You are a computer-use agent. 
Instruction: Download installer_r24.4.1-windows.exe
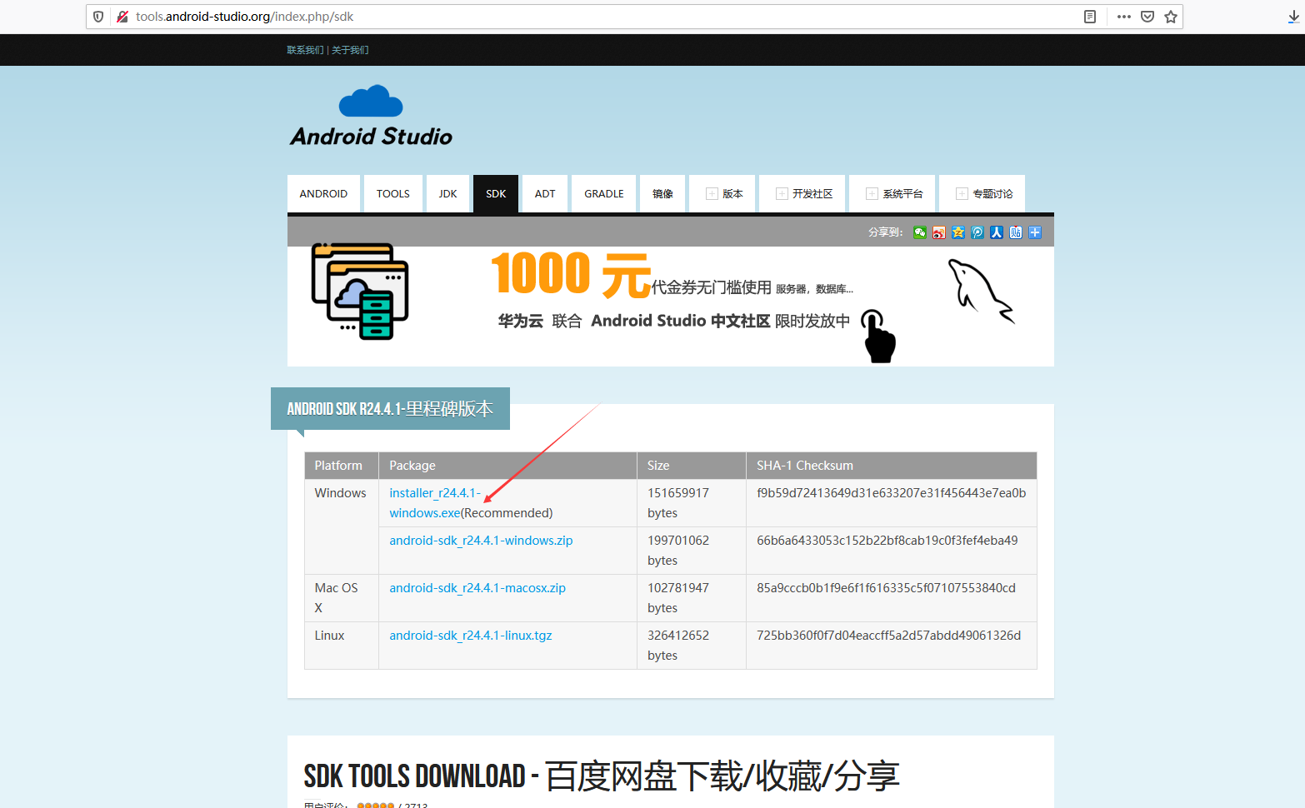(x=434, y=503)
